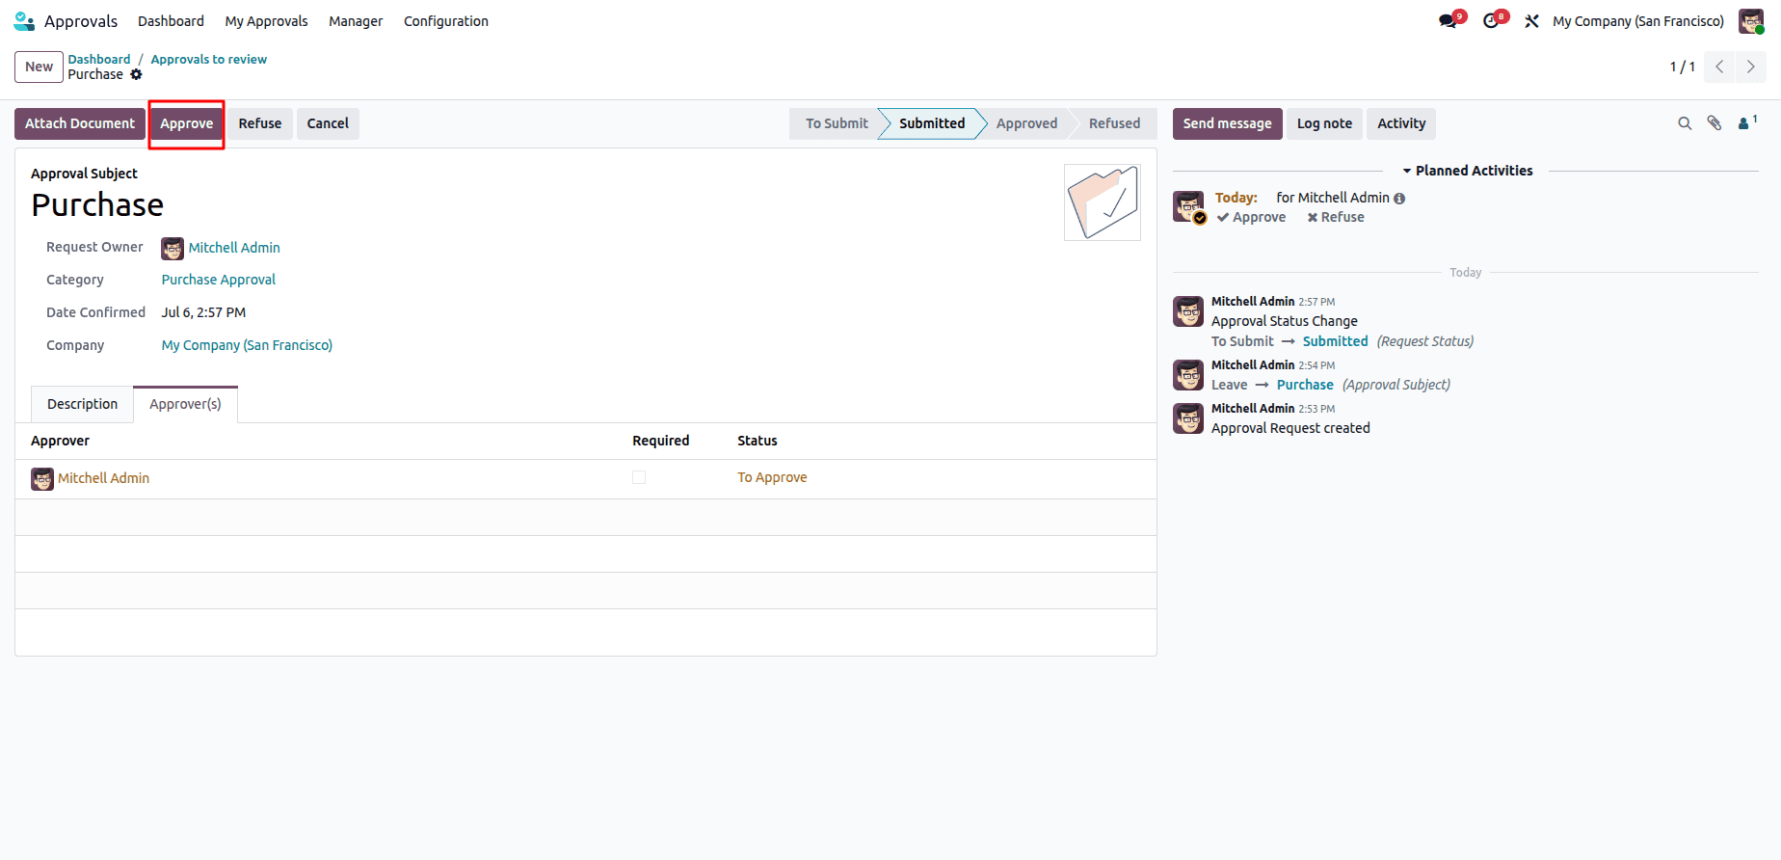Viewport: 1781px width, 860px height.
Task: Open the Mitchell Admin request owner link
Action: point(234,248)
